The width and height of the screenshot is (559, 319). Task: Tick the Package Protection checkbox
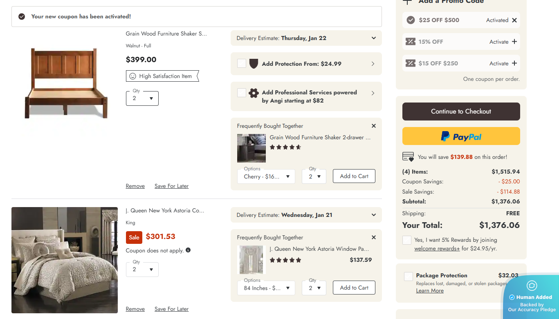(x=408, y=277)
